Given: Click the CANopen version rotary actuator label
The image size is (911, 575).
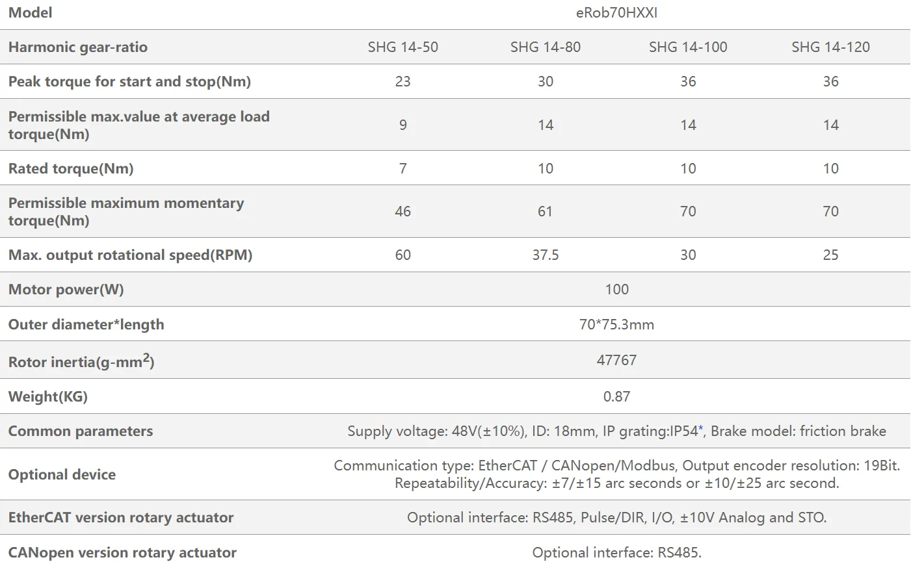Looking at the screenshot, I should pyautogui.click(x=122, y=553).
